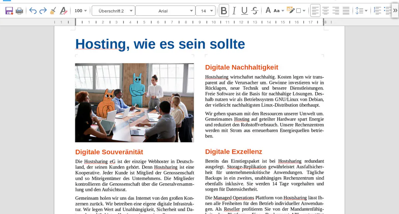The height and width of the screenshot is (214, 399).
Task: Open the paragraph style dropdown Überschrift 2
Action: pyautogui.click(x=131, y=11)
